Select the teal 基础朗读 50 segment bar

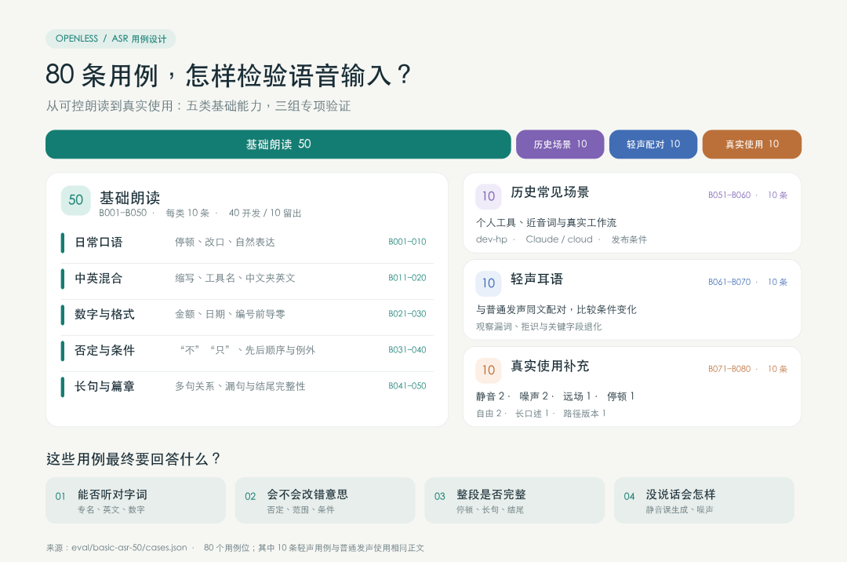click(278, 144)
